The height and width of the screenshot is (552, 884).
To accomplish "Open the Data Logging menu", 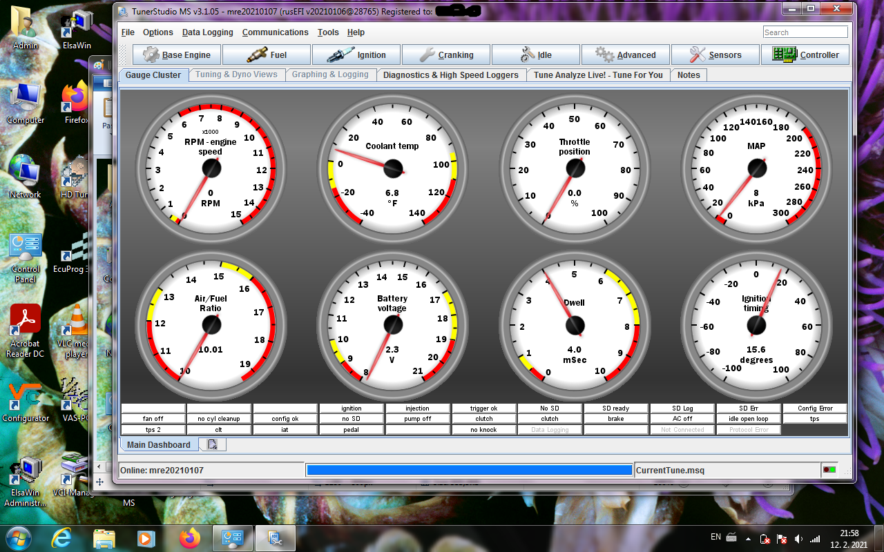I will pos(208,32).
